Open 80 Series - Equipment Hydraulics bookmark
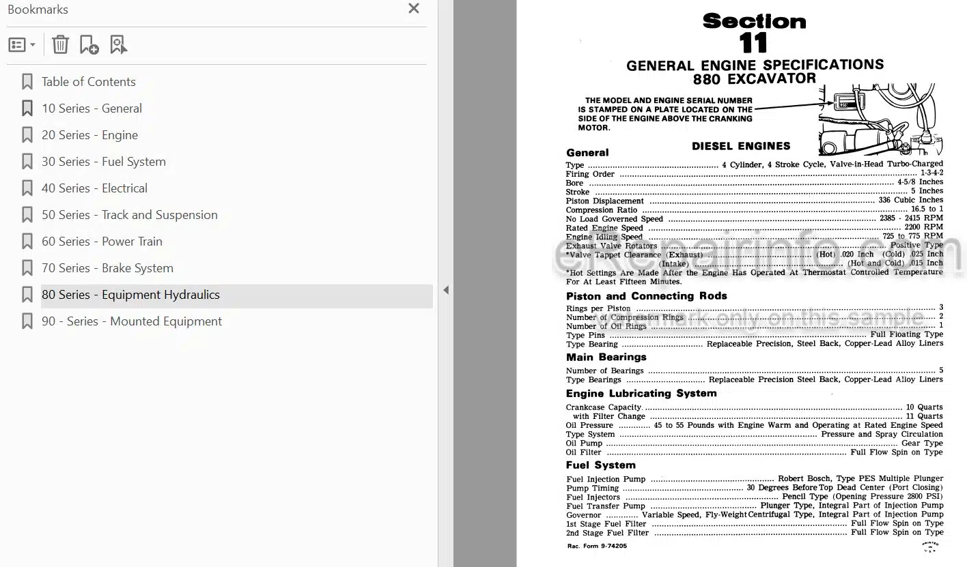 (130, 295)
